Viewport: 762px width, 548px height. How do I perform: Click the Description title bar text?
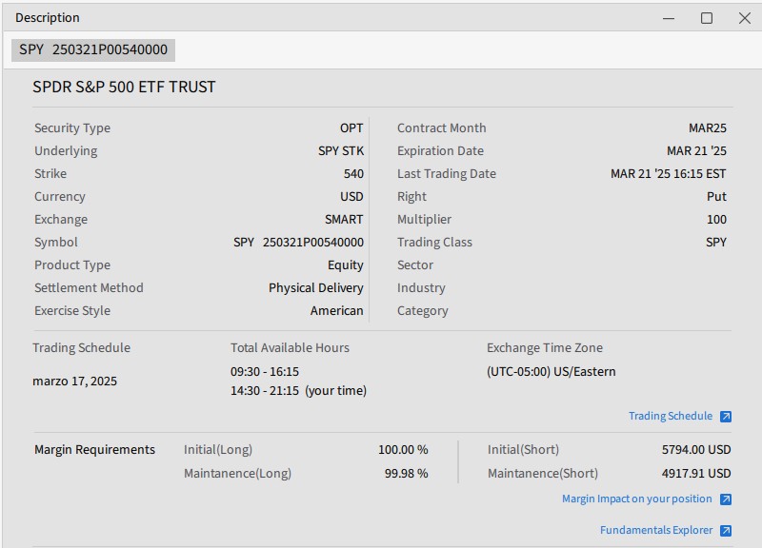[x=48, y=18]
